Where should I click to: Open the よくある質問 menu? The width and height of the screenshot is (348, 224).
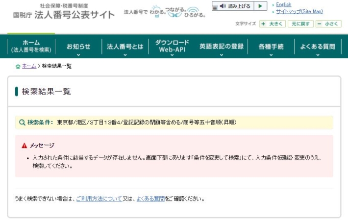pos(318,47)
